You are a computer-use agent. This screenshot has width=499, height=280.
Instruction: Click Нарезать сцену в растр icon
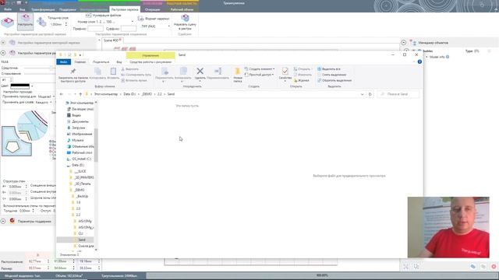185,18
